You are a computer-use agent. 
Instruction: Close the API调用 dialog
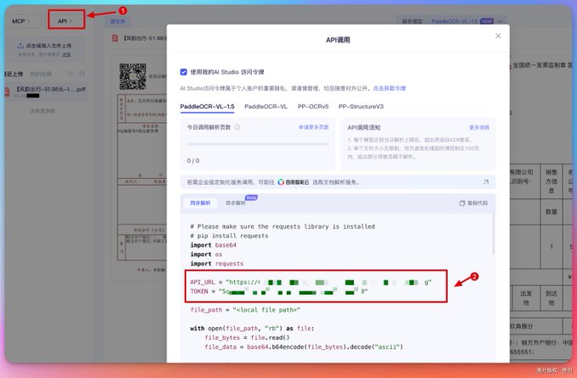(498, 36)
